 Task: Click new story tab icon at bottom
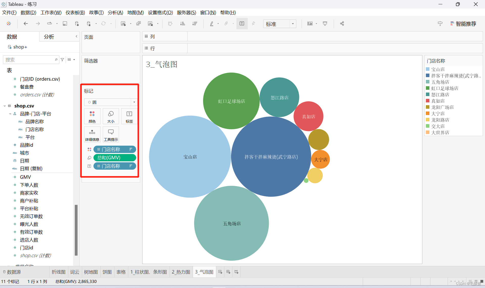click(x=236, y=272)
